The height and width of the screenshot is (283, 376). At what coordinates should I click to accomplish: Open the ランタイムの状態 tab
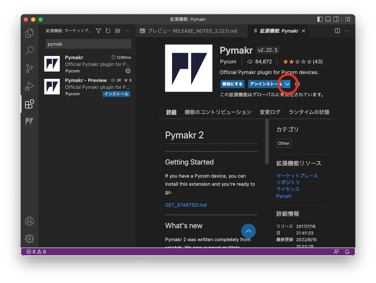click(x=309, y=112)
